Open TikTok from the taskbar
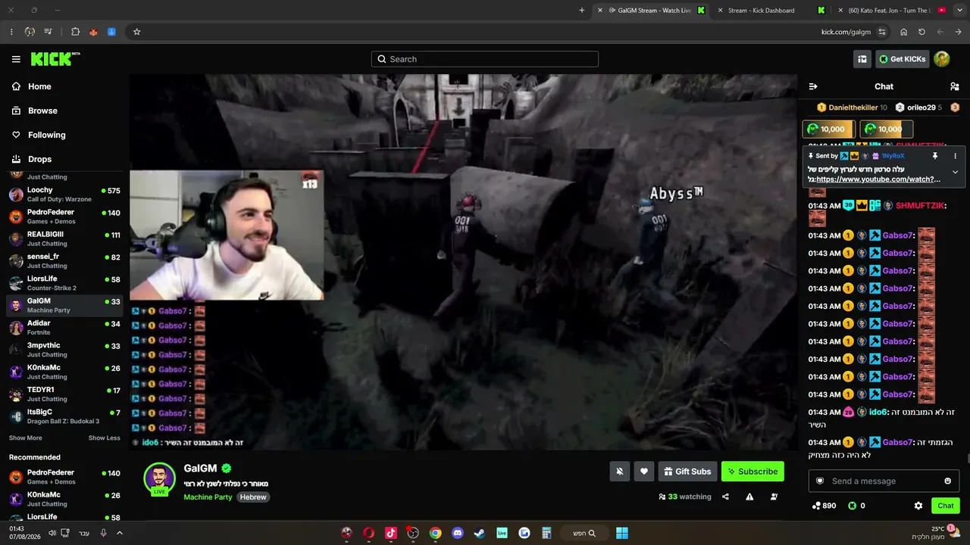Viewport: 970px width, 545px height. (x=391, y=533)
